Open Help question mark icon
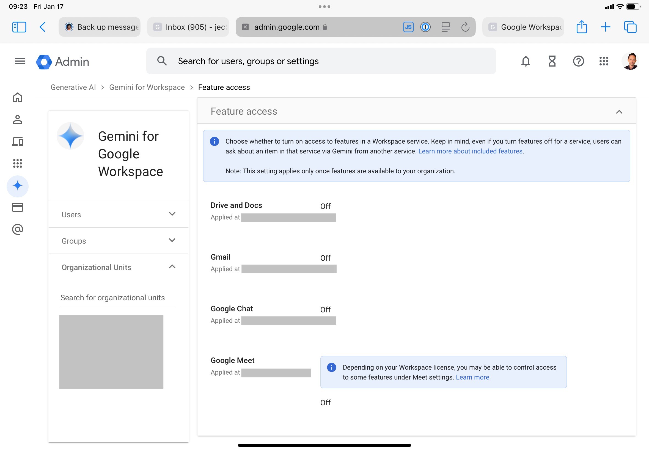Viewport: 649px width, 451px height. (x=578, y=61)
